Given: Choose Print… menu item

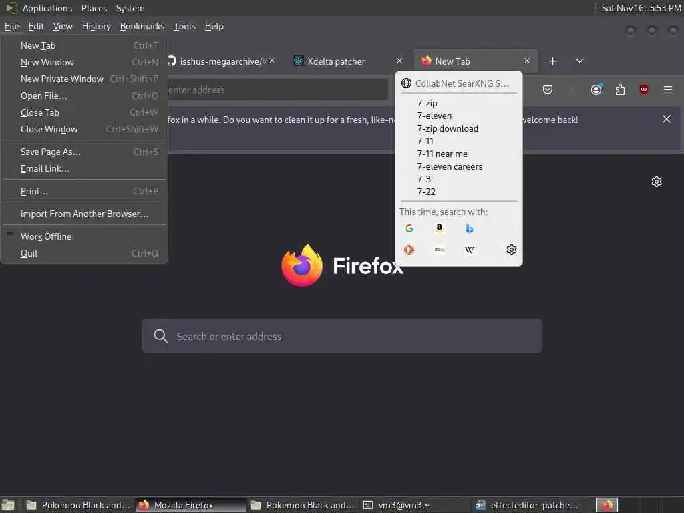Looking at the screenshot, I should (x=85, y=191).
